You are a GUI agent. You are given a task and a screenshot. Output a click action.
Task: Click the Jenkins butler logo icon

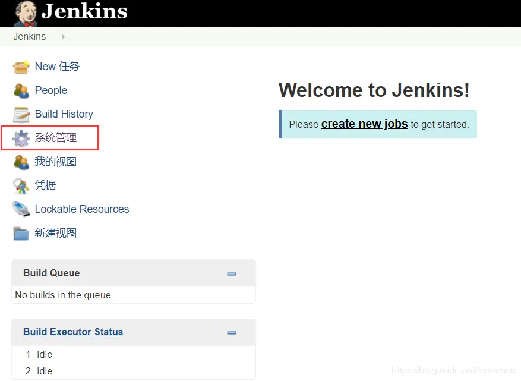(26, 13)
